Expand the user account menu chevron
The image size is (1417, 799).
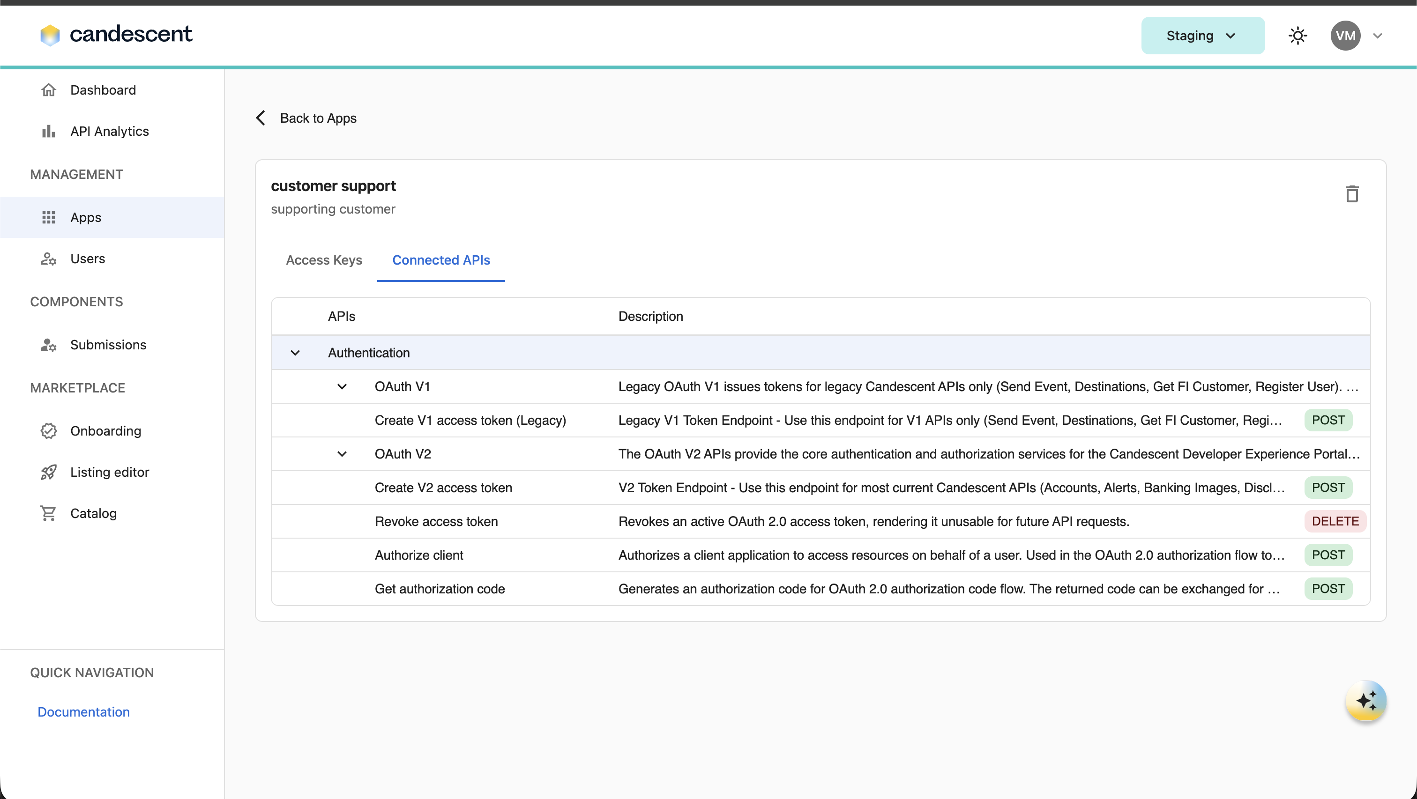(x=1377, y=36)
